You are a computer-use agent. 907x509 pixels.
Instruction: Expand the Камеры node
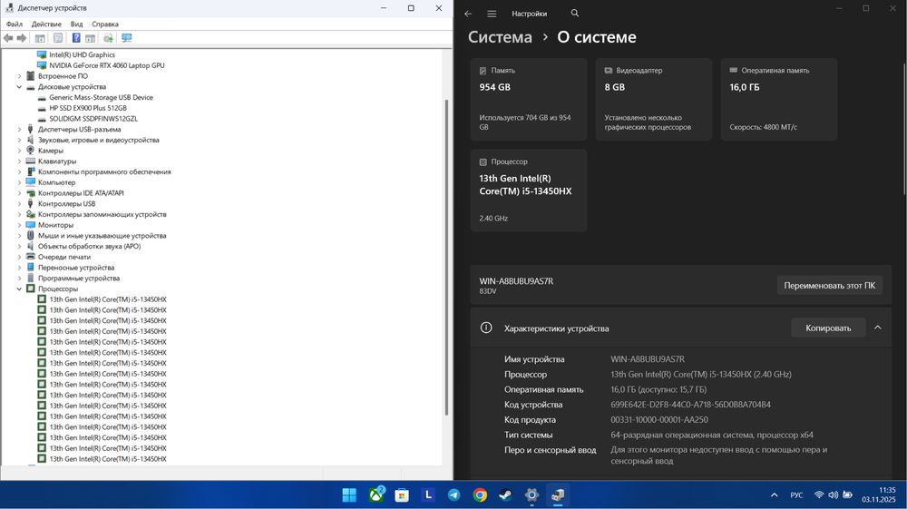[19, 151]
